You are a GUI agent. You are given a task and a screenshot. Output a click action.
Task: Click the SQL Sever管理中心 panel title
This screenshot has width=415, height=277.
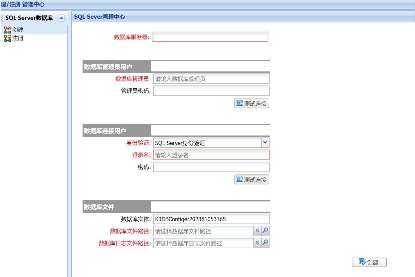tap(100, 17)
